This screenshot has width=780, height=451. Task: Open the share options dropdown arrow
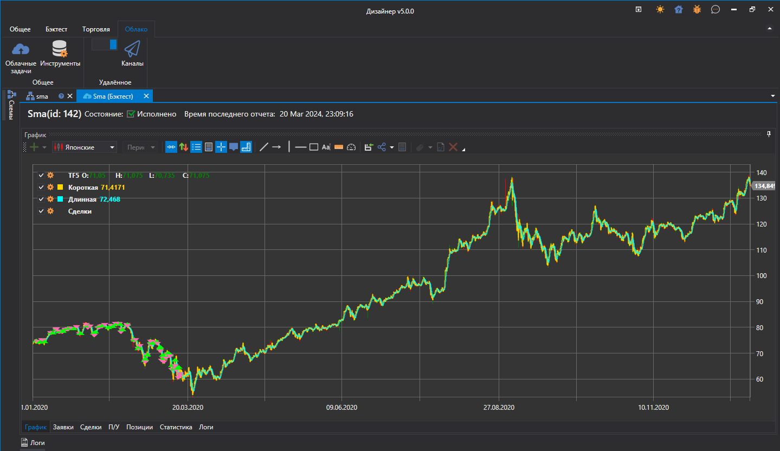(x=391, y=147)
